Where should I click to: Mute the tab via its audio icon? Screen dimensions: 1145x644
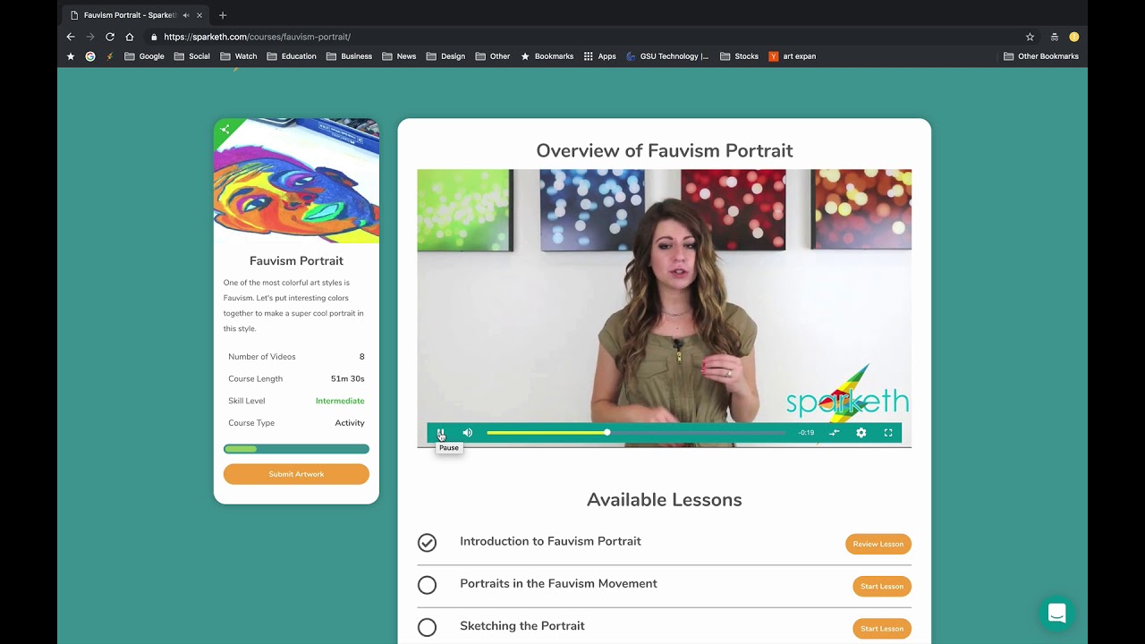(186, 15)
